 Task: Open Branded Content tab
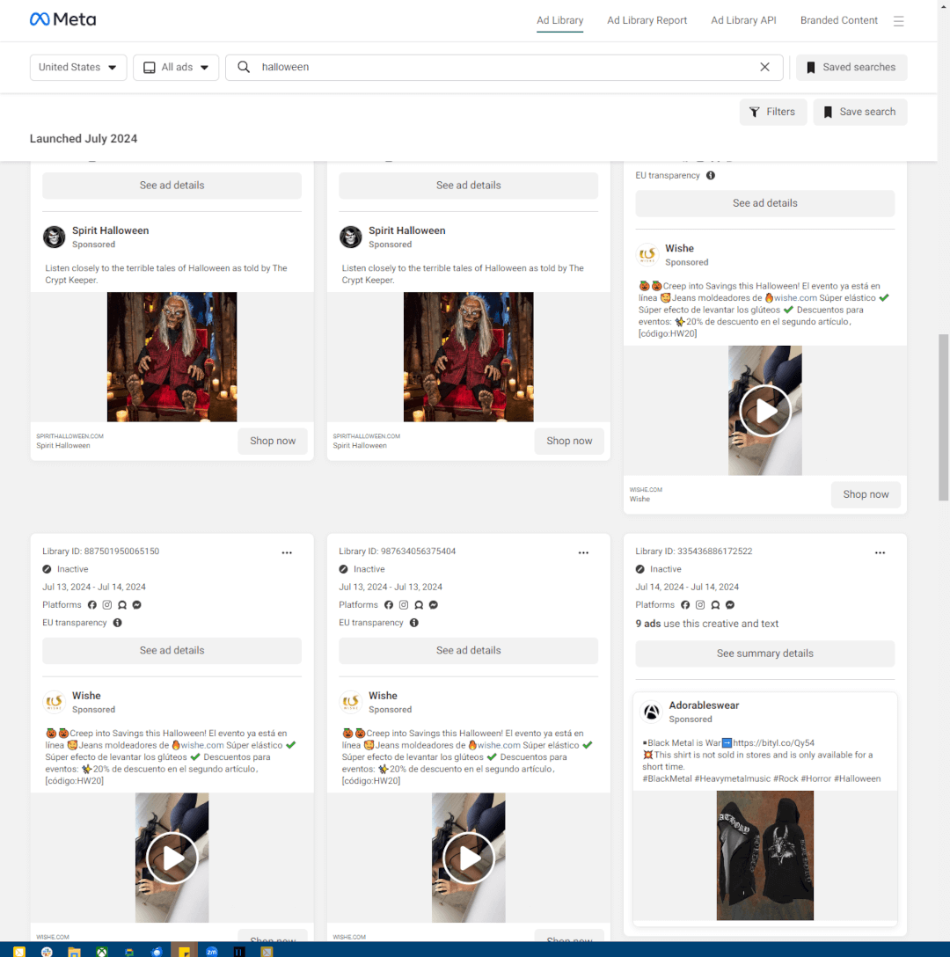tap(839, 21)
